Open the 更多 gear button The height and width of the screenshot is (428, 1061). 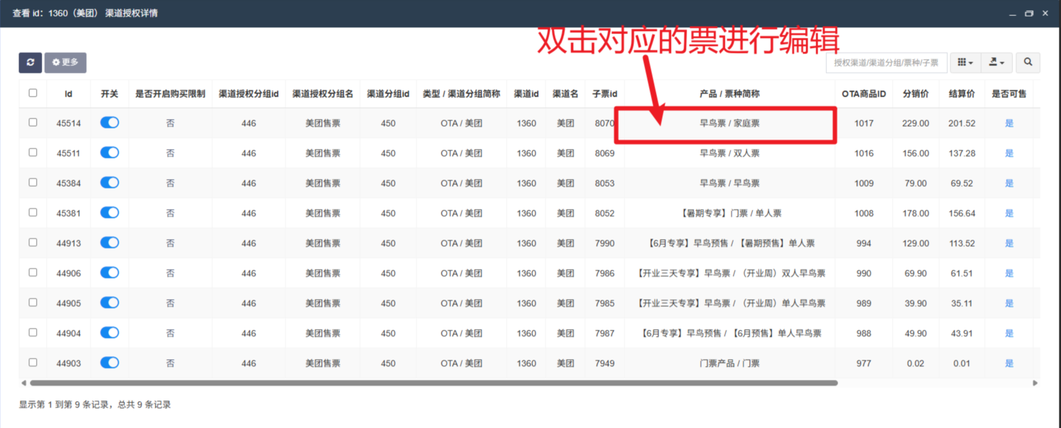tap(65, 63)
